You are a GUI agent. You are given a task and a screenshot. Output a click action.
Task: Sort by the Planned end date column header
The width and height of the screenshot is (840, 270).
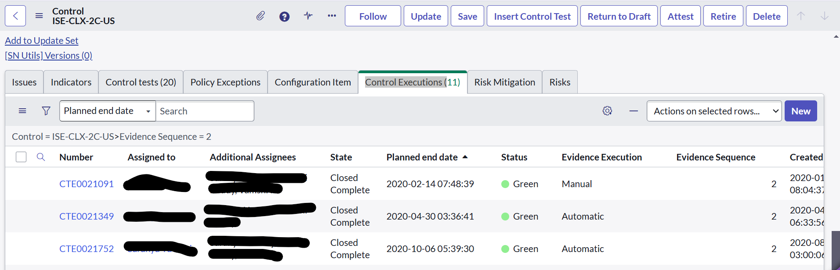tap(422, 157)
